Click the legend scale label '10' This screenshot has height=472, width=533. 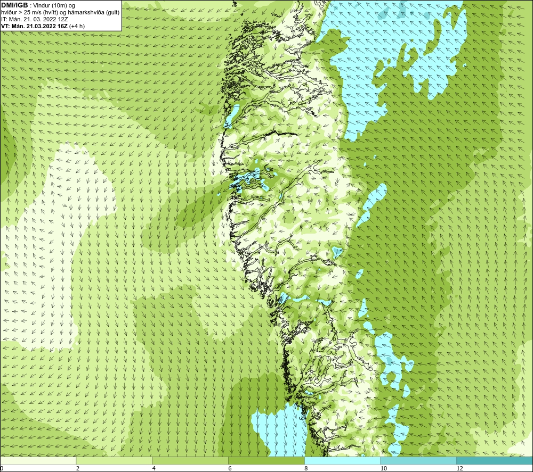[x=384, y=468]
